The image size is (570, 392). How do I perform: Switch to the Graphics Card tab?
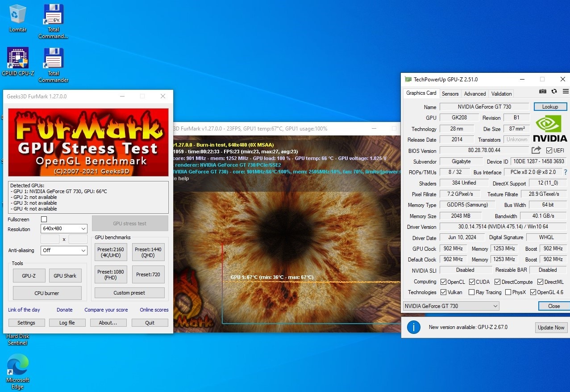pyautogui.click(x=421, y=93)
